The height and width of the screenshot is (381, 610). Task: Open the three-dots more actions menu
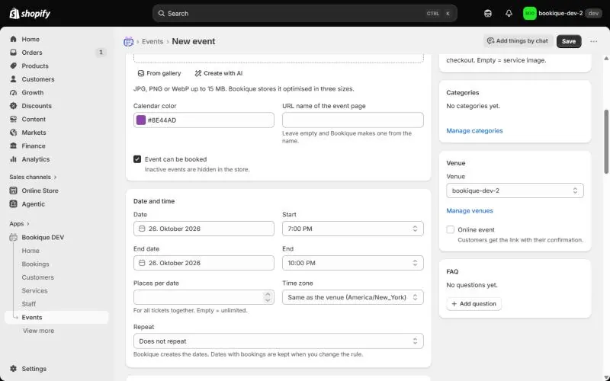[x=594, y=41]
